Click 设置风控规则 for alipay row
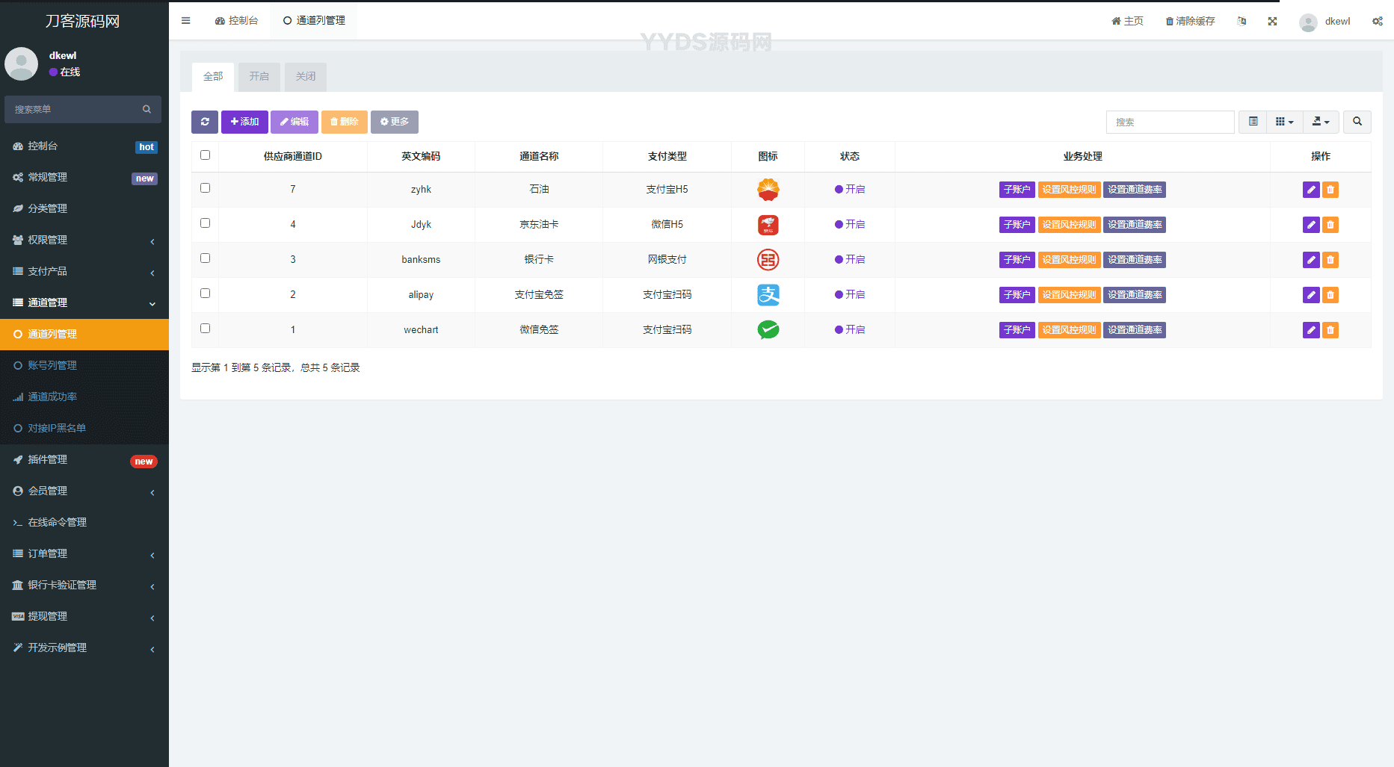The image size is (1394, 767). coord(1070,295)
